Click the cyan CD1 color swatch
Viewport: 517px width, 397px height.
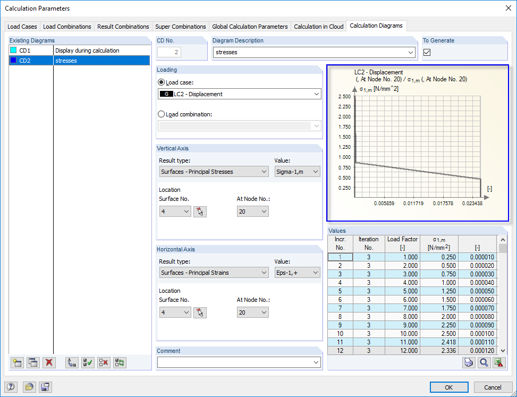pyautogui.click(x=13, y=50)
